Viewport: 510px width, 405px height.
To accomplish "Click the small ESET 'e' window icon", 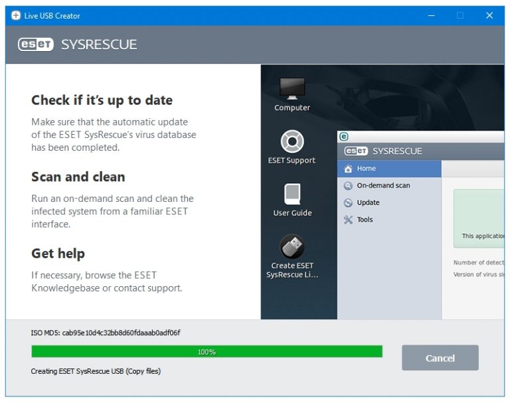I will coord(344,137).
